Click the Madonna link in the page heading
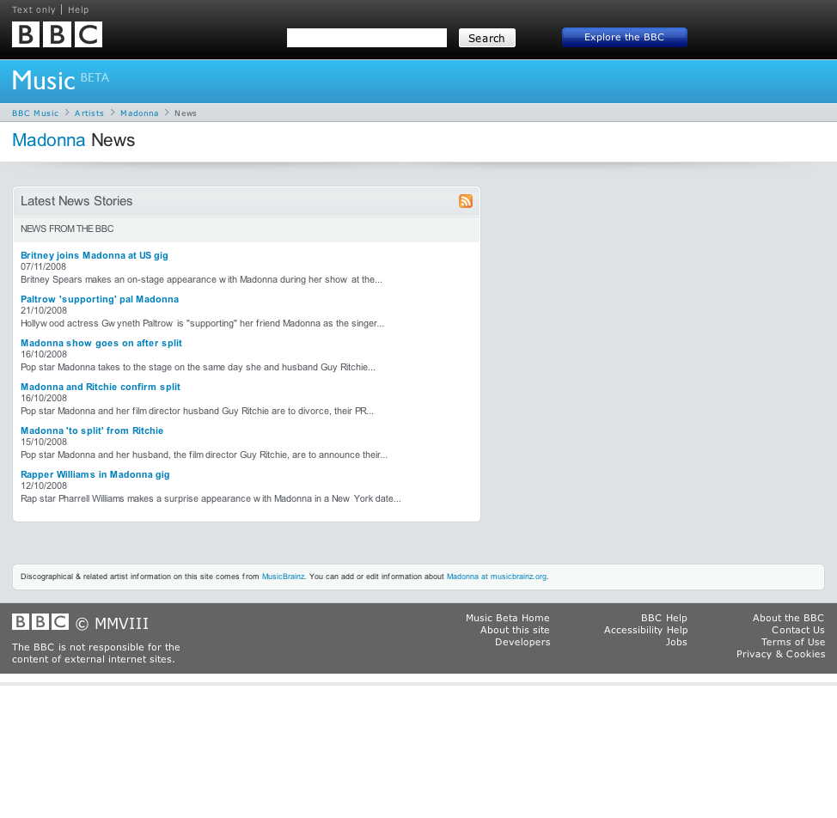 click(x=49, y=140)
